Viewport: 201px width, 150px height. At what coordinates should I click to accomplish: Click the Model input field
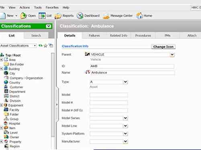click(x=109, y=95)
